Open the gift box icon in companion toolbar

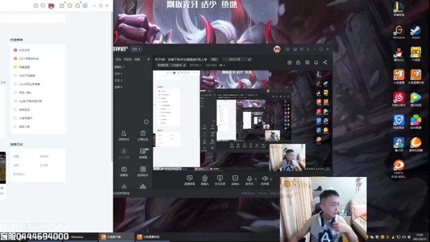tap(289, 62)
